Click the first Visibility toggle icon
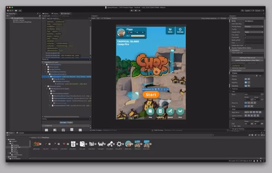Screen dimensions: 272x173 pos(246,83)
